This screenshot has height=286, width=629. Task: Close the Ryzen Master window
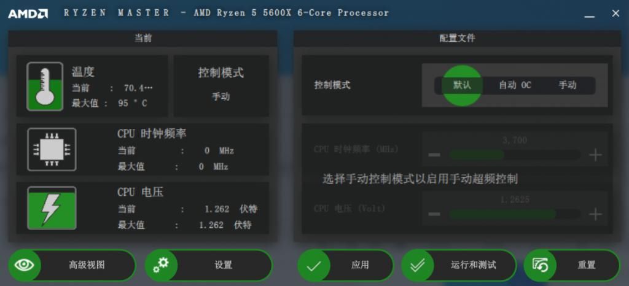615,14
